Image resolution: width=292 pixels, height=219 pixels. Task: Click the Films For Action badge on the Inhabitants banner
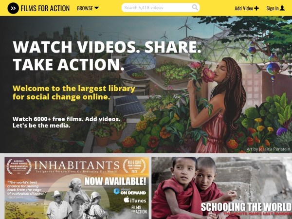[139, 210]
